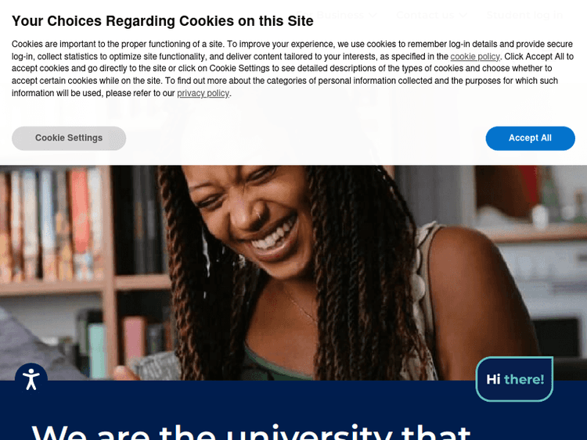The image size is (587, 440).
Task: Visit the privacy policy link
Action: click(203, 93)
